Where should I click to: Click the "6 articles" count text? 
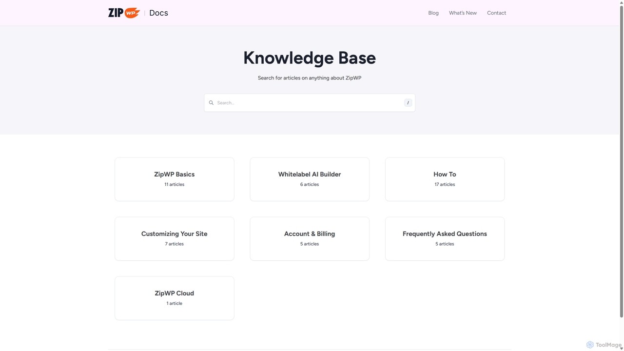pos(310,184)
